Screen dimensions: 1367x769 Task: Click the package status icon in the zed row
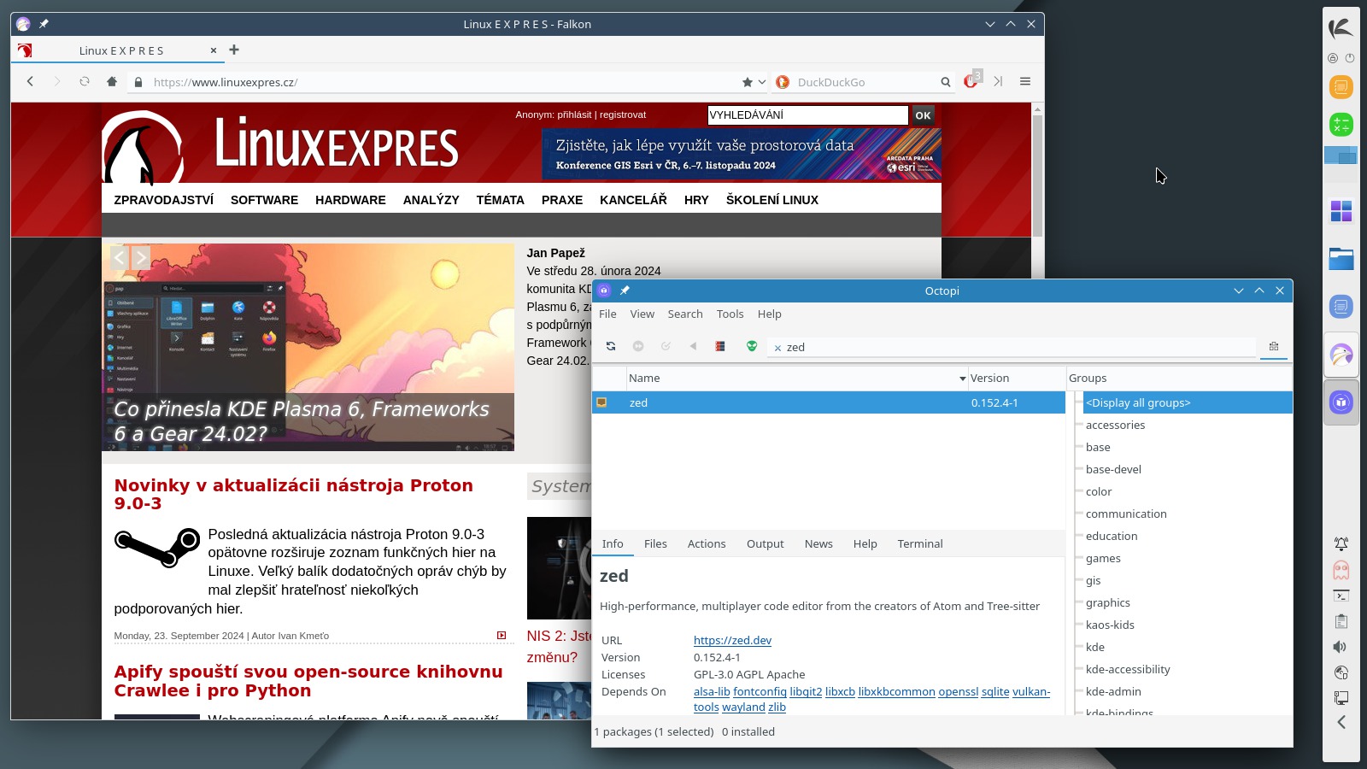601,402
